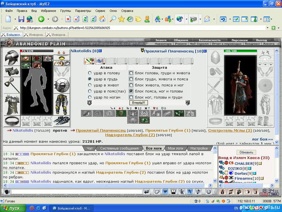Select defense 'блок головы, груди и живота'
The height and width of the screenshot is (212, 282).
[x=131, y=73]
